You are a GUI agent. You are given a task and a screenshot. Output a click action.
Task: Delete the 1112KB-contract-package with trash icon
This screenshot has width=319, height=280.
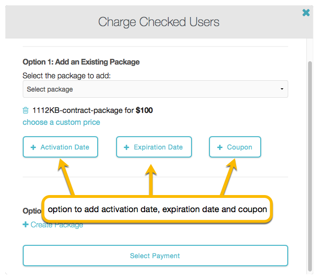pyautogui.click(x=26, y=111)
